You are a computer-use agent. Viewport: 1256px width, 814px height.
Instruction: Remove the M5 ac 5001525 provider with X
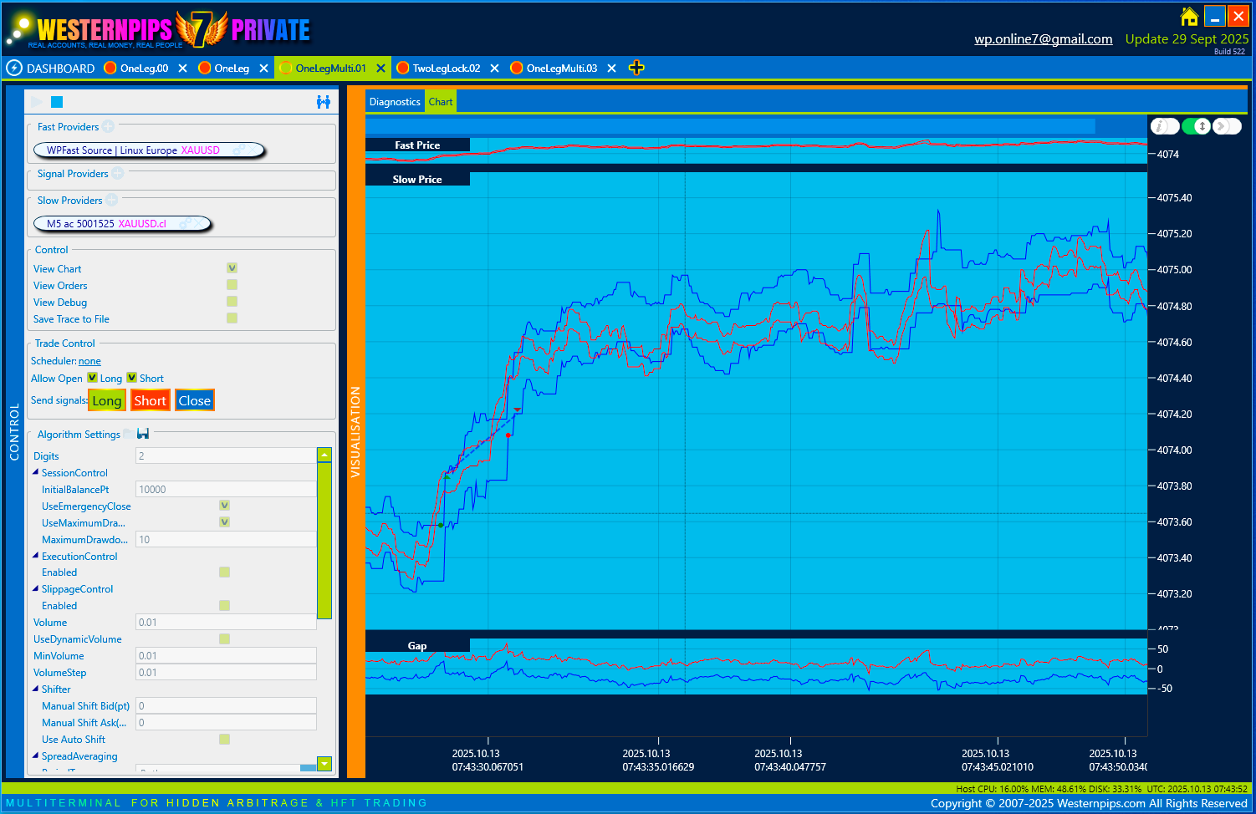(x=200, y=224)
